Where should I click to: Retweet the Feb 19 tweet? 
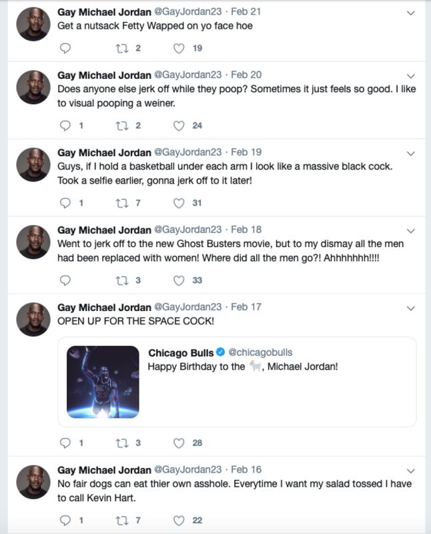tap(122, 204)
